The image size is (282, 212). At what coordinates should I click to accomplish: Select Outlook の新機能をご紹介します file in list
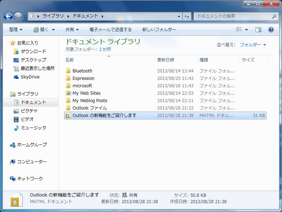165,116
